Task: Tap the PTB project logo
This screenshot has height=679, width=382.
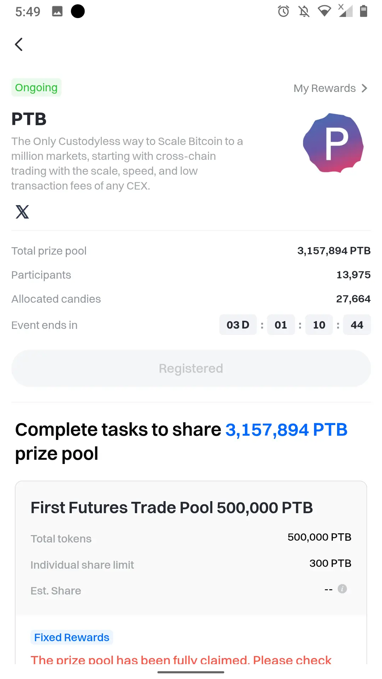Action: pos(333,143)
